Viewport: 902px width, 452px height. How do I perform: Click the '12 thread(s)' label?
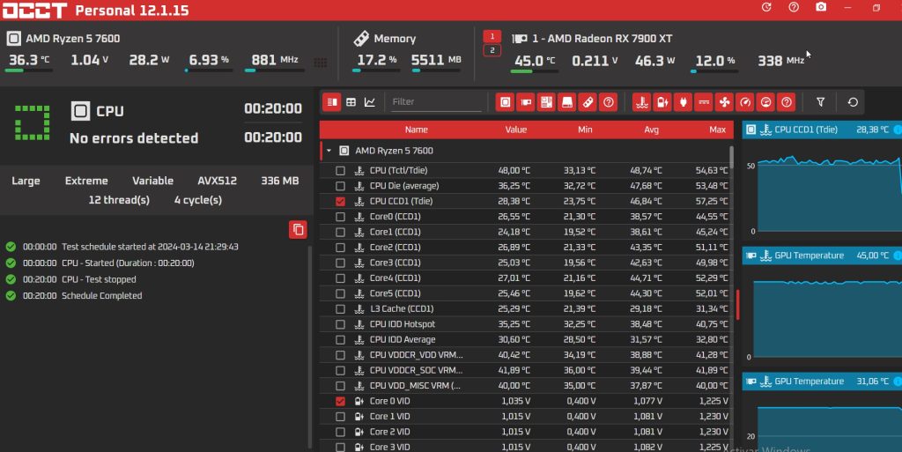pyautogui.click(x=119, y=200)
